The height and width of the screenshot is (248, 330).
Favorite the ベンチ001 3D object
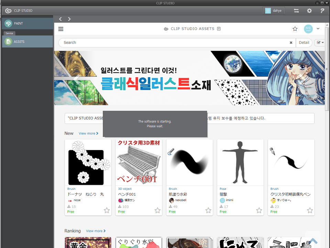(x=157, y=210)
